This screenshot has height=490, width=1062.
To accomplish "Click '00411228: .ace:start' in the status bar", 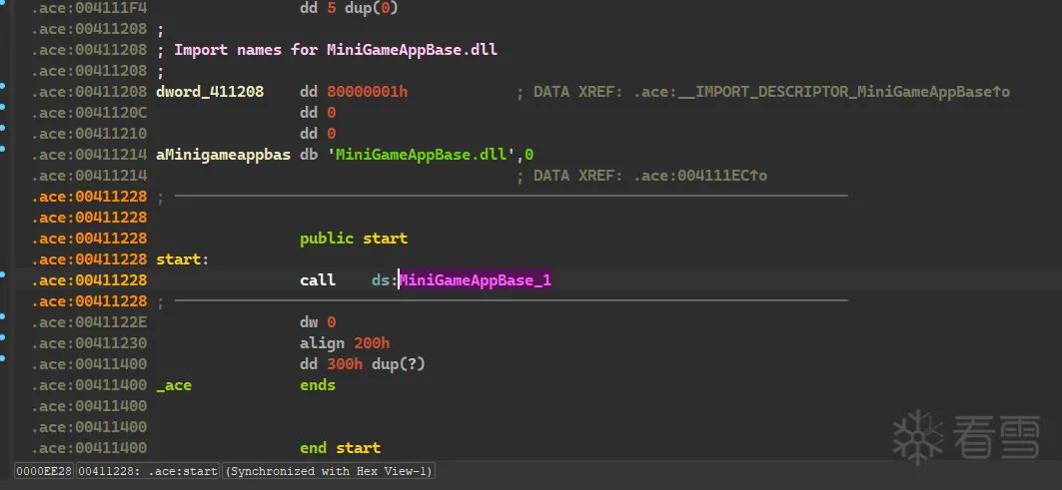I will click(x=147, y=471).
